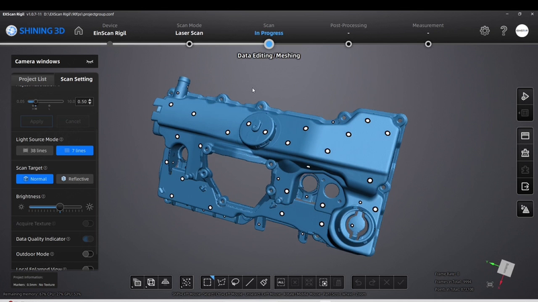Viewport: 538px width, 302px height.
Task: Click the dashed target connected-domain icon
Action: (309, 283)
